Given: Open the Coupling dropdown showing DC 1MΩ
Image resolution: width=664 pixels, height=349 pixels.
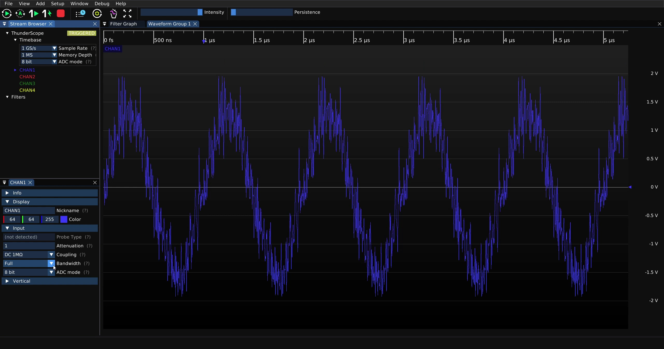Looking at the screenshot, I should point(29,255).
